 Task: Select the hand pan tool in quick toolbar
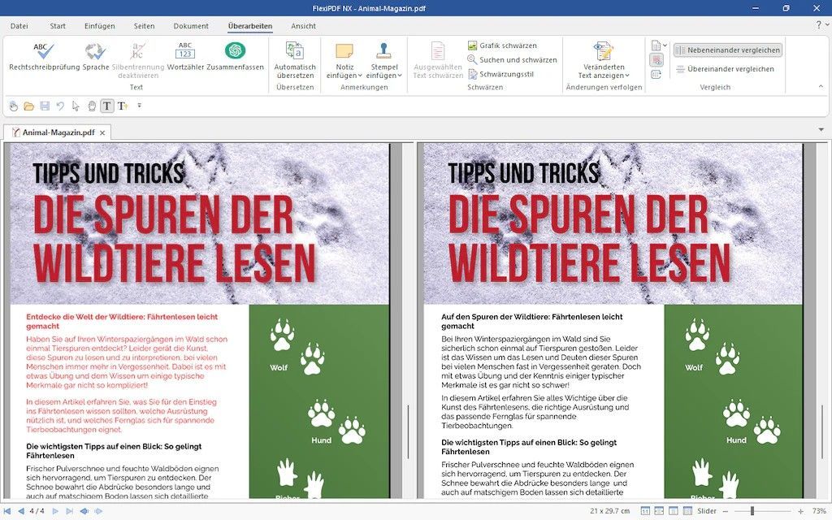[92, 106]
